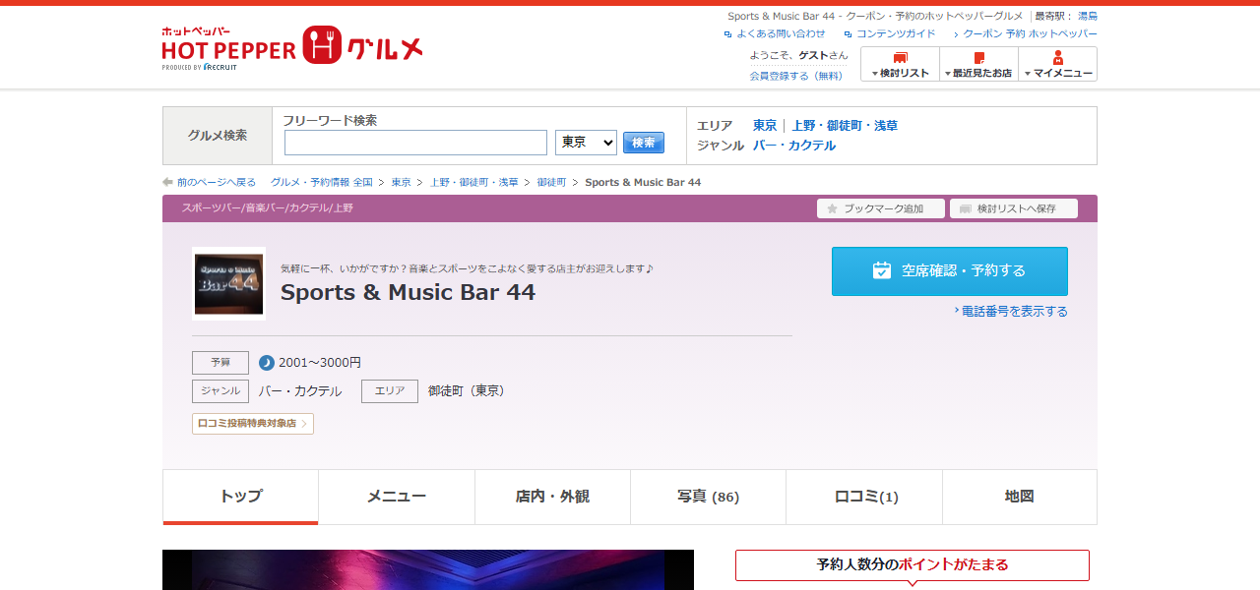The image size is (1260, 590).
Task: Open the 最近見たお店 menu
Action: coord(978,64)
